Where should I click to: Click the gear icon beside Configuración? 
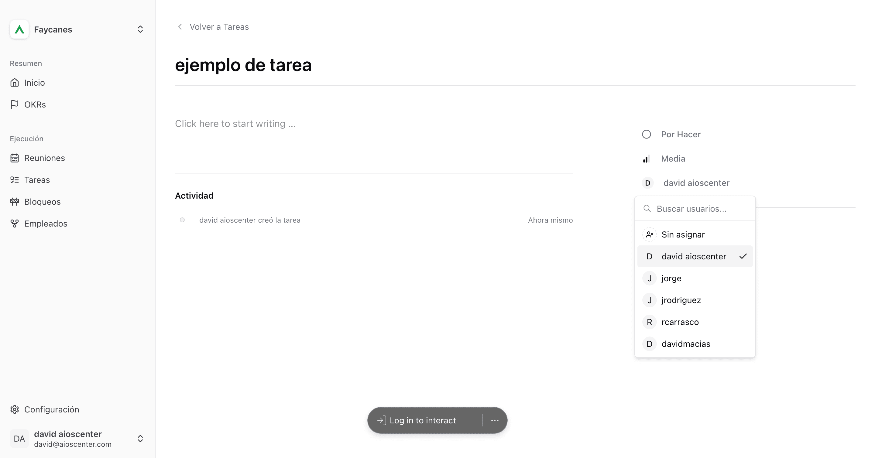pos(15,409)
